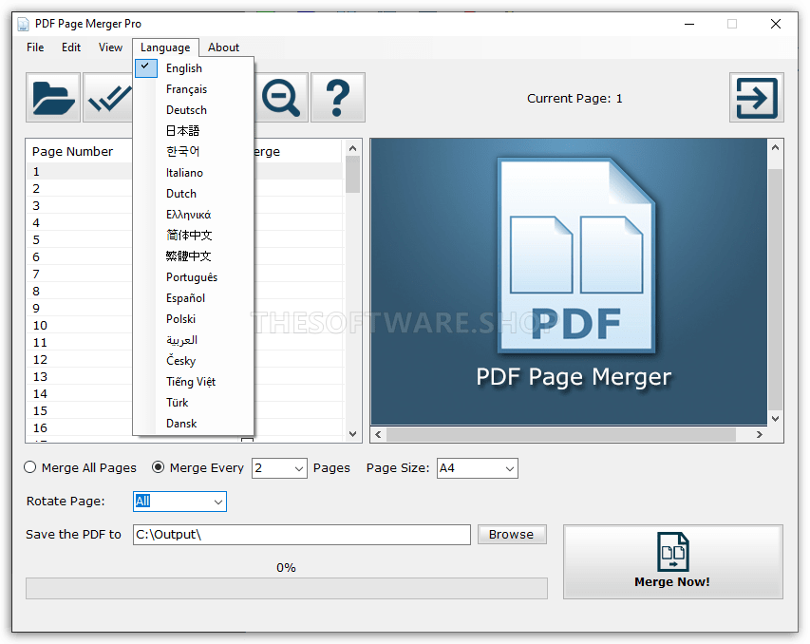This screenshot has width=810, height=644.
Task: Click the preview horizontal scrollbar
Action: pyautogui.click(x=560, y=434)
